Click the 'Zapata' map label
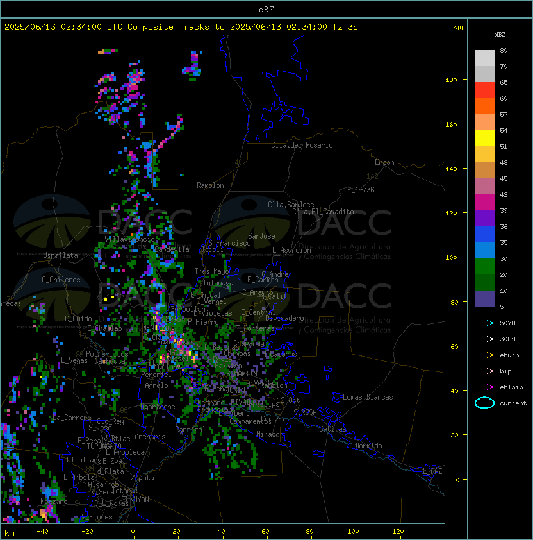 coord(142,478)
